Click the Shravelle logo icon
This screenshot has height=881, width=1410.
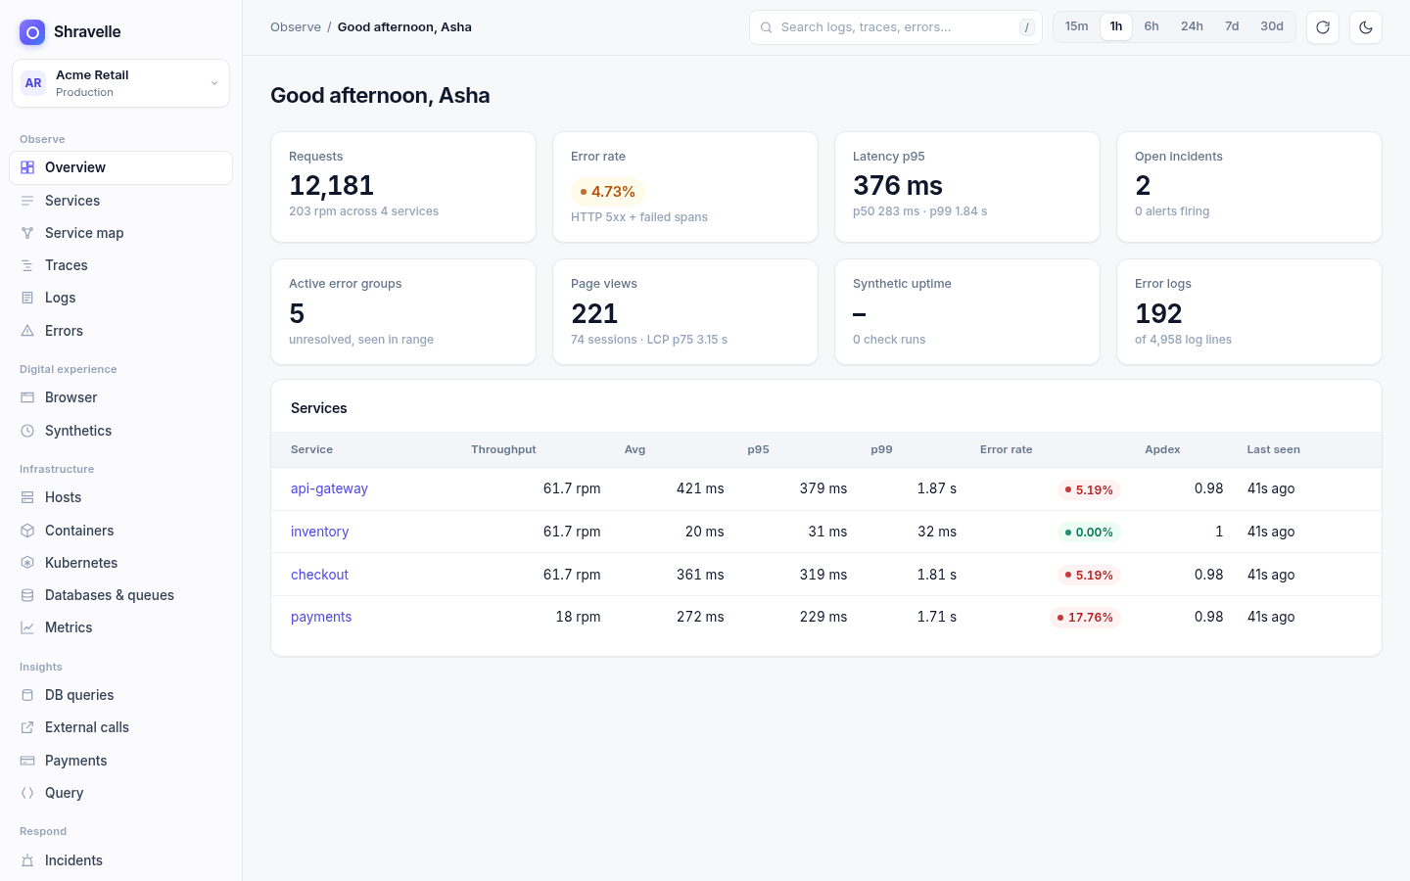click(x=32, y=32)
